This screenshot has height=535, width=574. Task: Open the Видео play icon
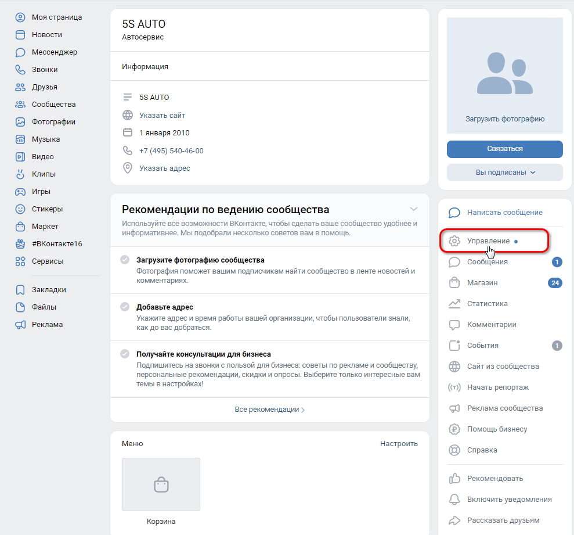[x=20, y=157]
